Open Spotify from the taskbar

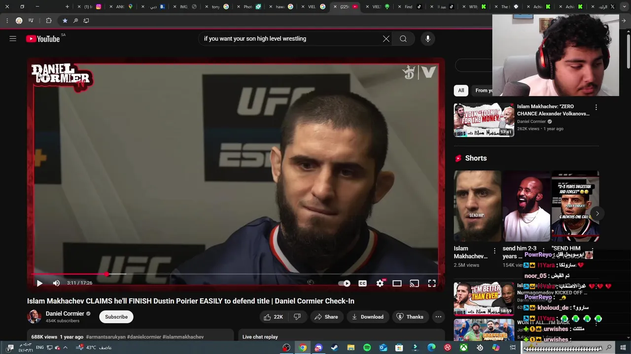(x=367, y=348)
